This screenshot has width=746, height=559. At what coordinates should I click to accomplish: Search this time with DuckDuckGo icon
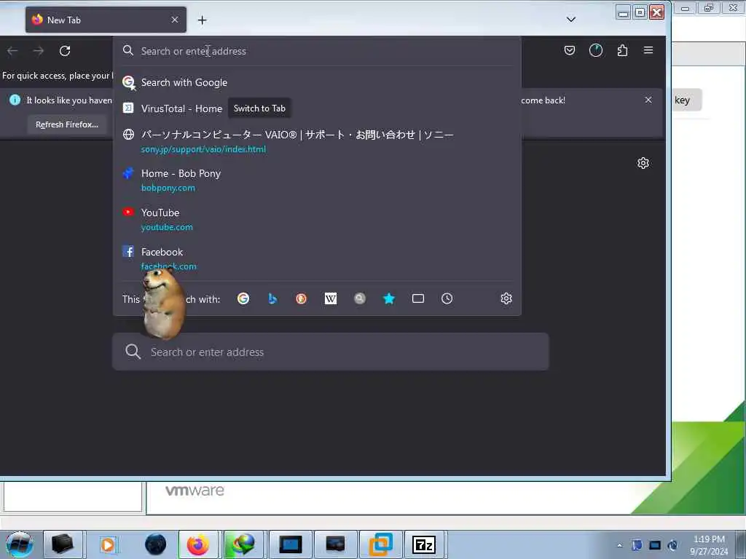(301, 298)
